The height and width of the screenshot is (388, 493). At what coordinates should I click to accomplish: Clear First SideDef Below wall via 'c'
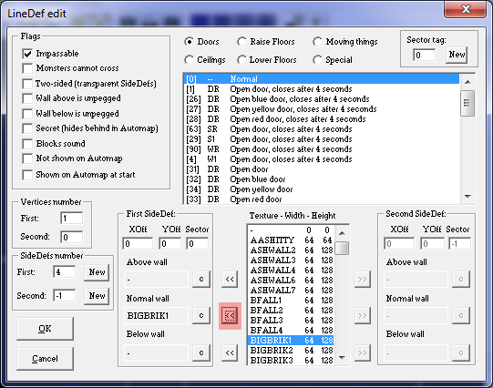[201, 352]
